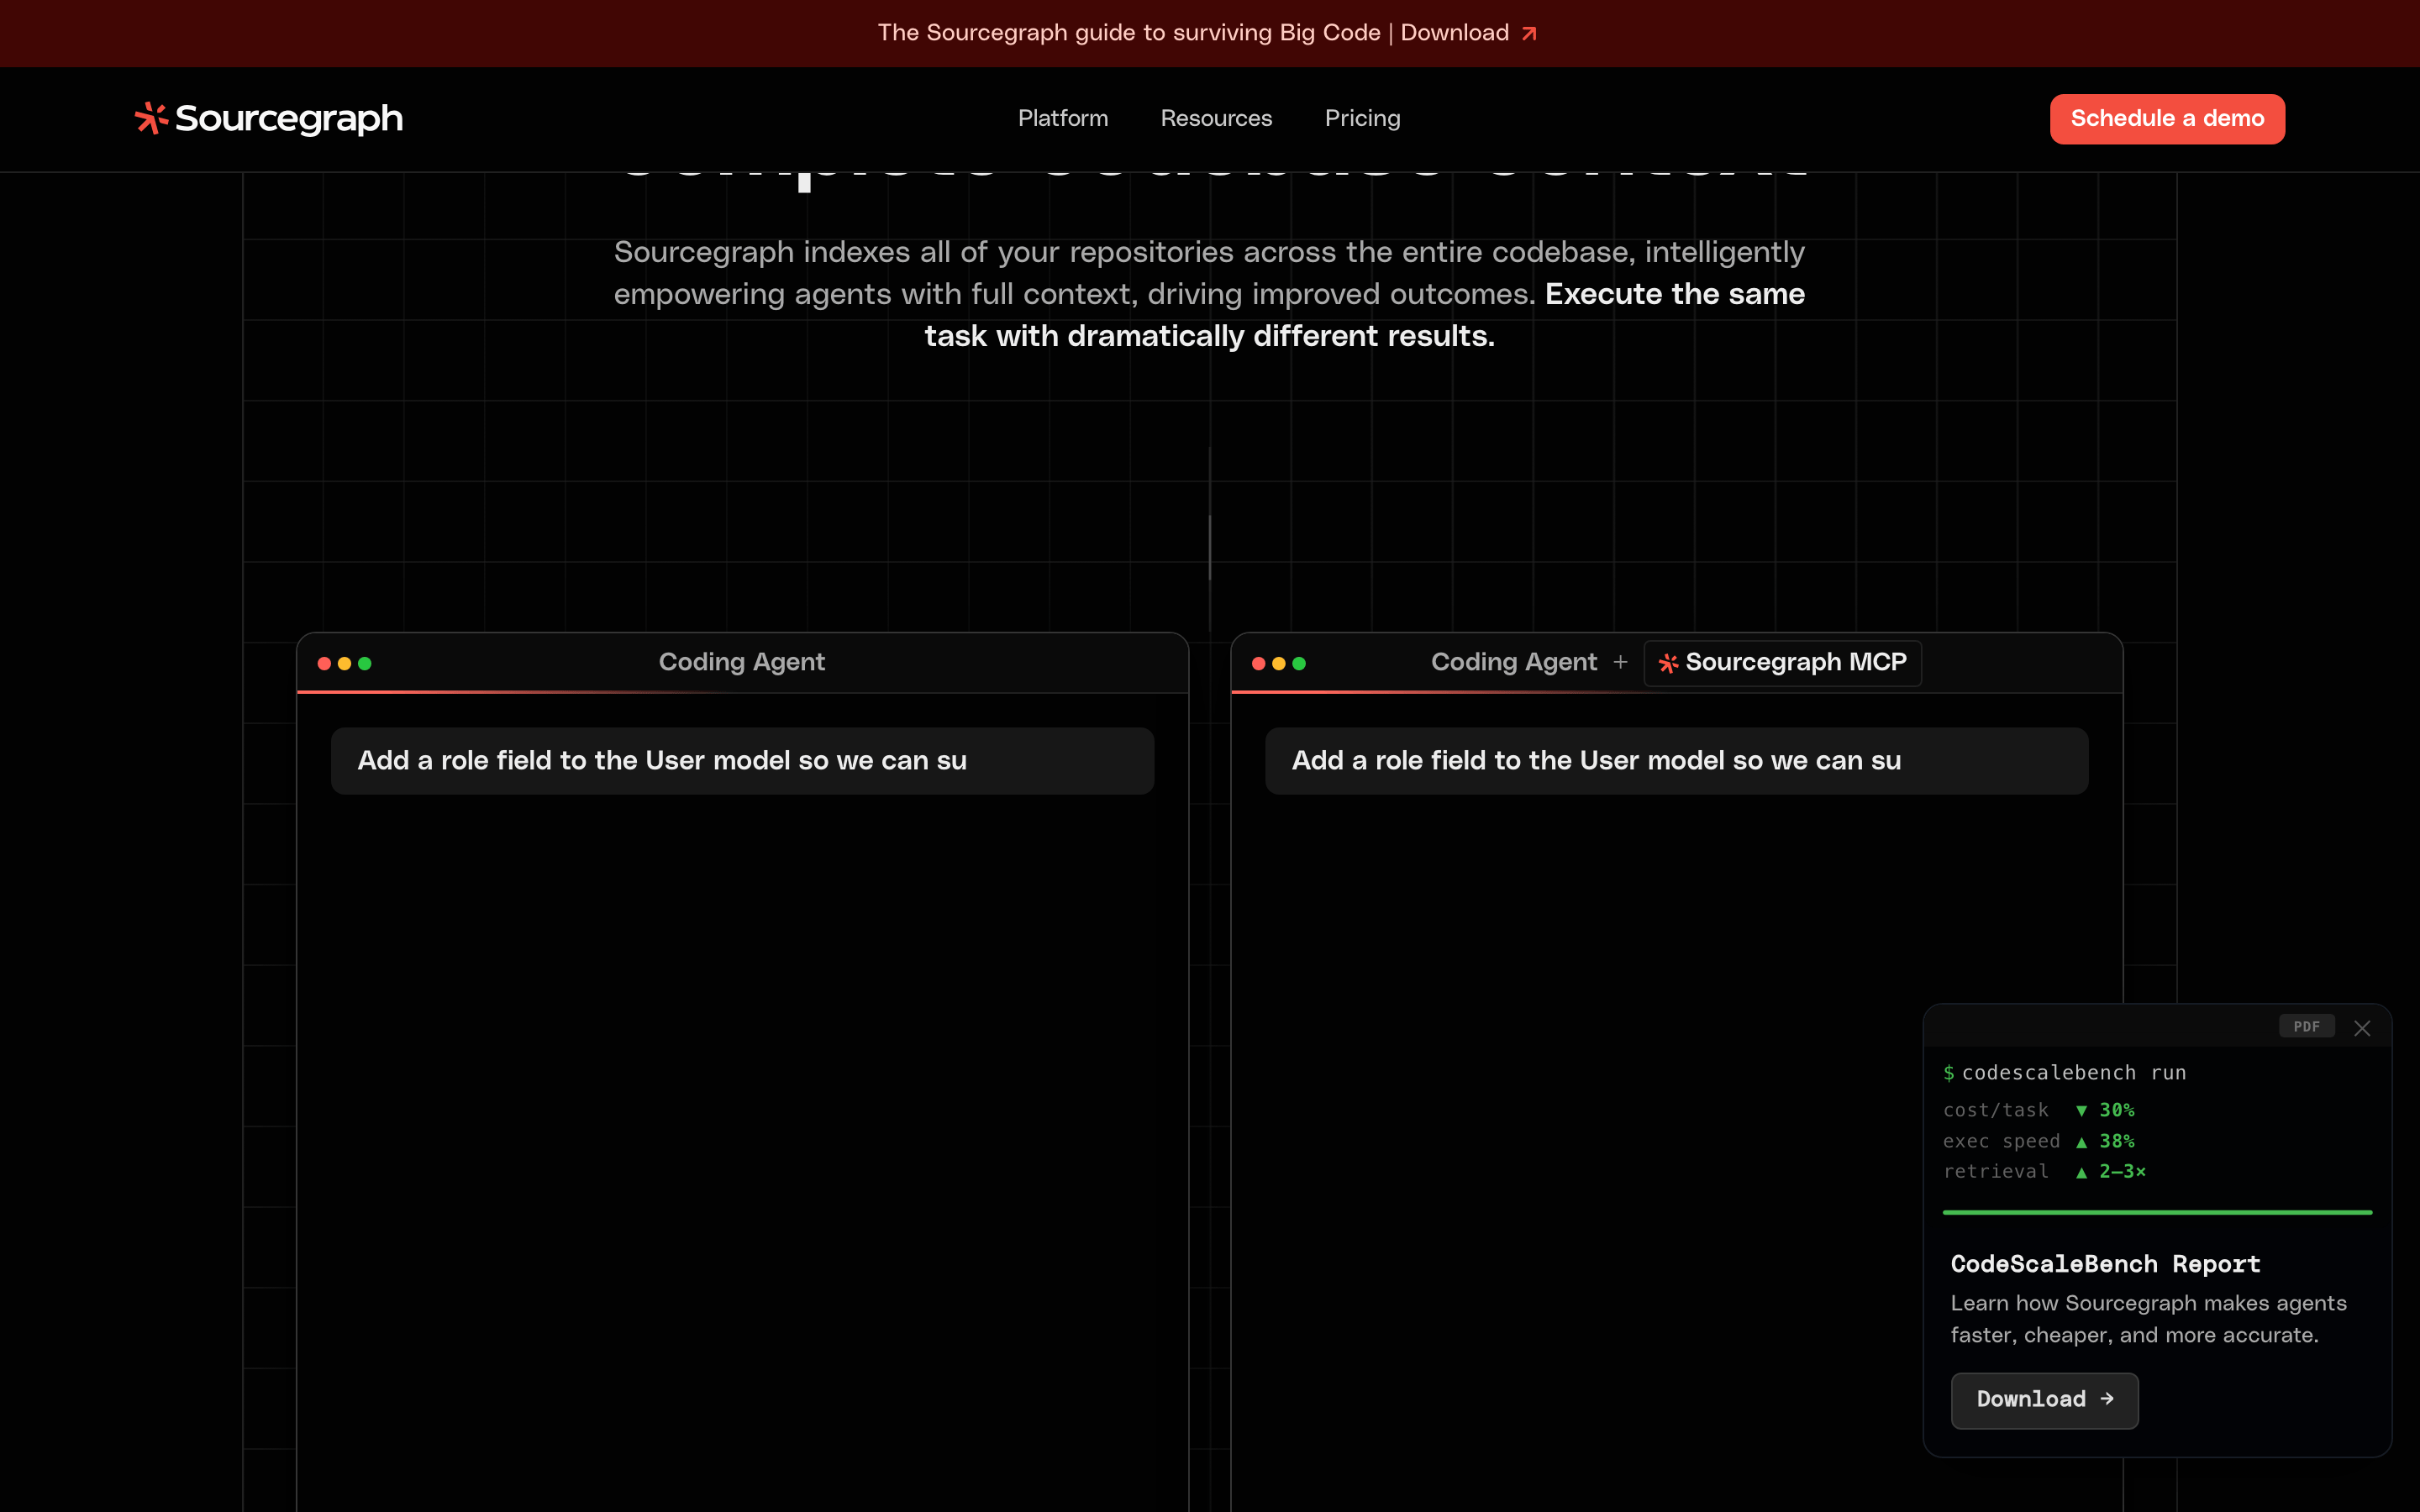
Task: Click the Sourcegraph logo in the header
Action: tap(269, 118)
